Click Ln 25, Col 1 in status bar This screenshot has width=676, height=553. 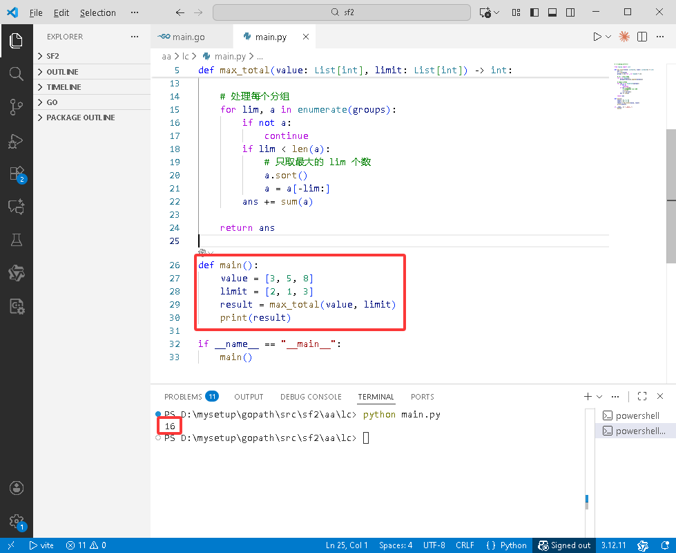click(347, 545)
